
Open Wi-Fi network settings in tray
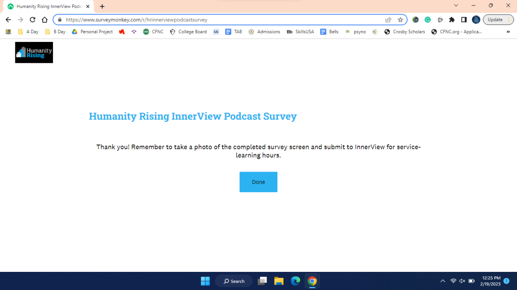pyautogui.click(x=453, y=281)
